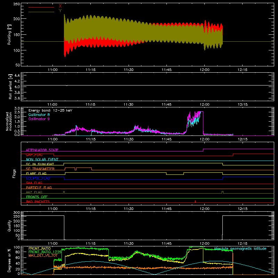
Task: Click the Roll period axis title
Action: (x=10, y=87)
